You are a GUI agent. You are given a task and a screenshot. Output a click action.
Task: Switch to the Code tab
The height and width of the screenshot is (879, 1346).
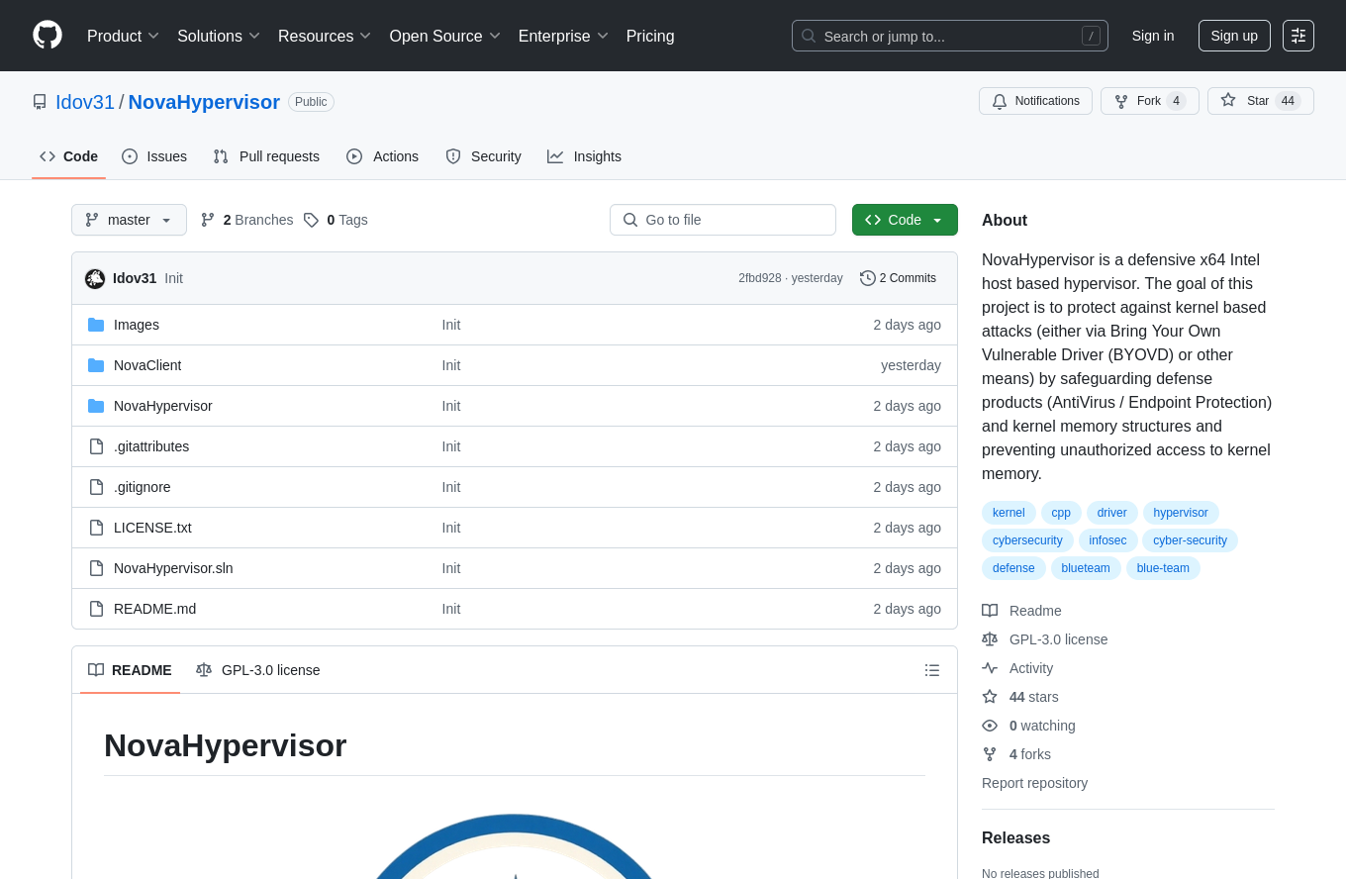(68, 156)
